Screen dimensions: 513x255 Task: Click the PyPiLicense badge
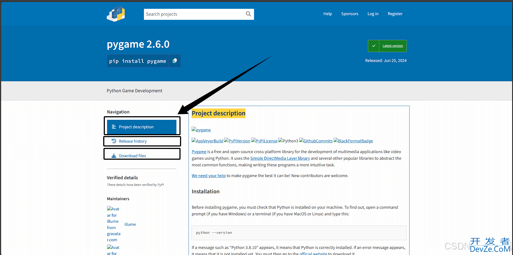click(264, 141)
